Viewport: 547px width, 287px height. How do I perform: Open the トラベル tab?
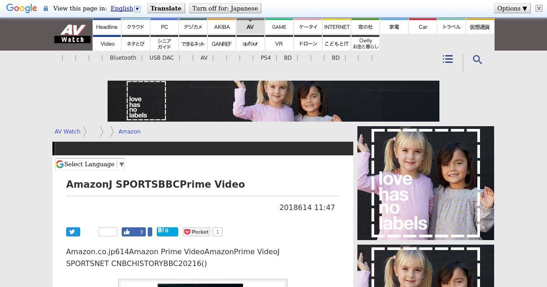click(x=452, y=26)
